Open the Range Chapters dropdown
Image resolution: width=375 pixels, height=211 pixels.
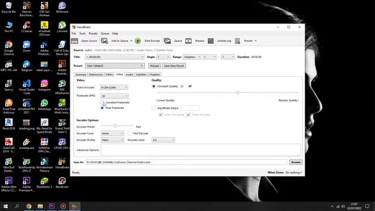pyautogui.click(x=192, y=57)
